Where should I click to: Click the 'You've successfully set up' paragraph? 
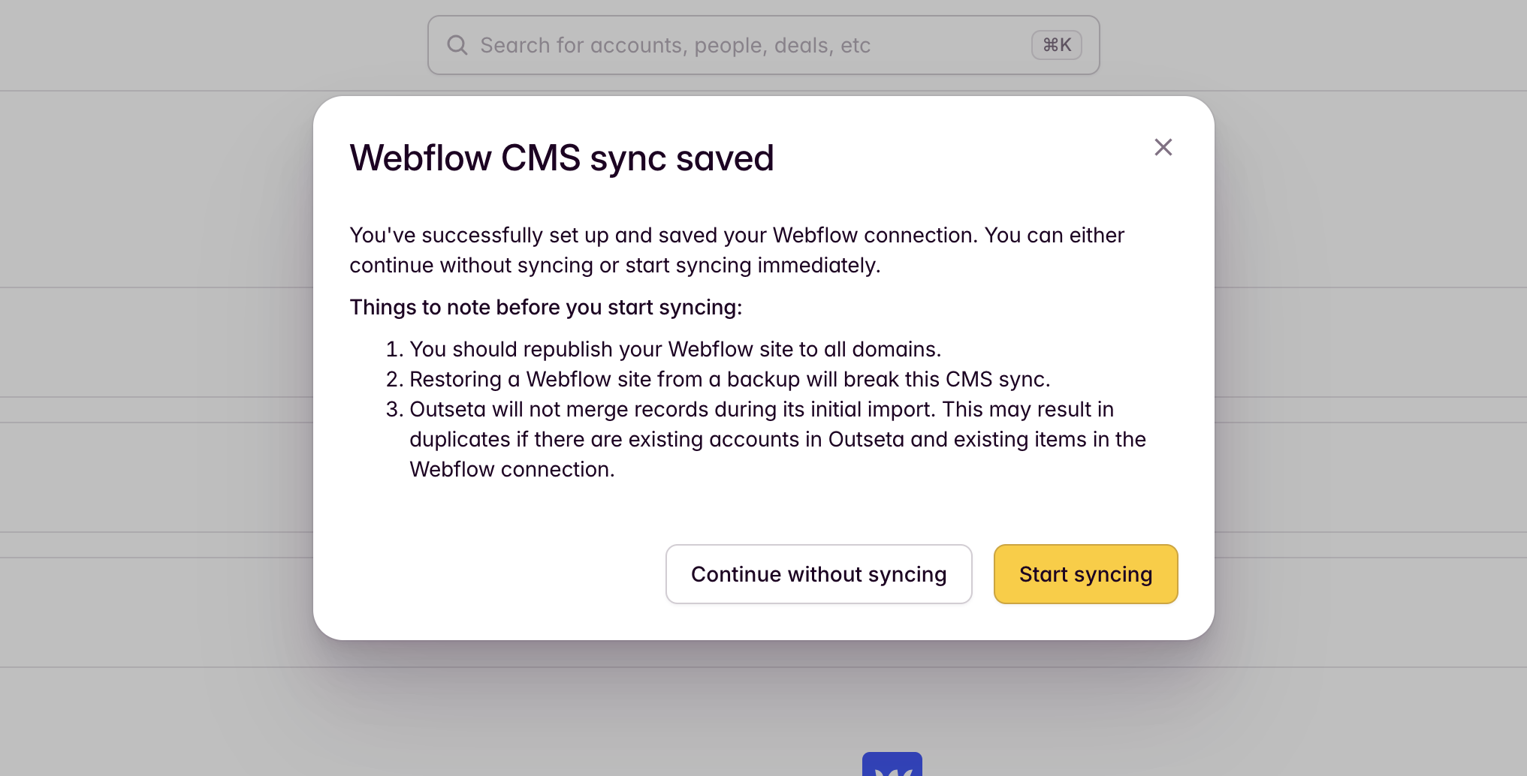[738, 250]
